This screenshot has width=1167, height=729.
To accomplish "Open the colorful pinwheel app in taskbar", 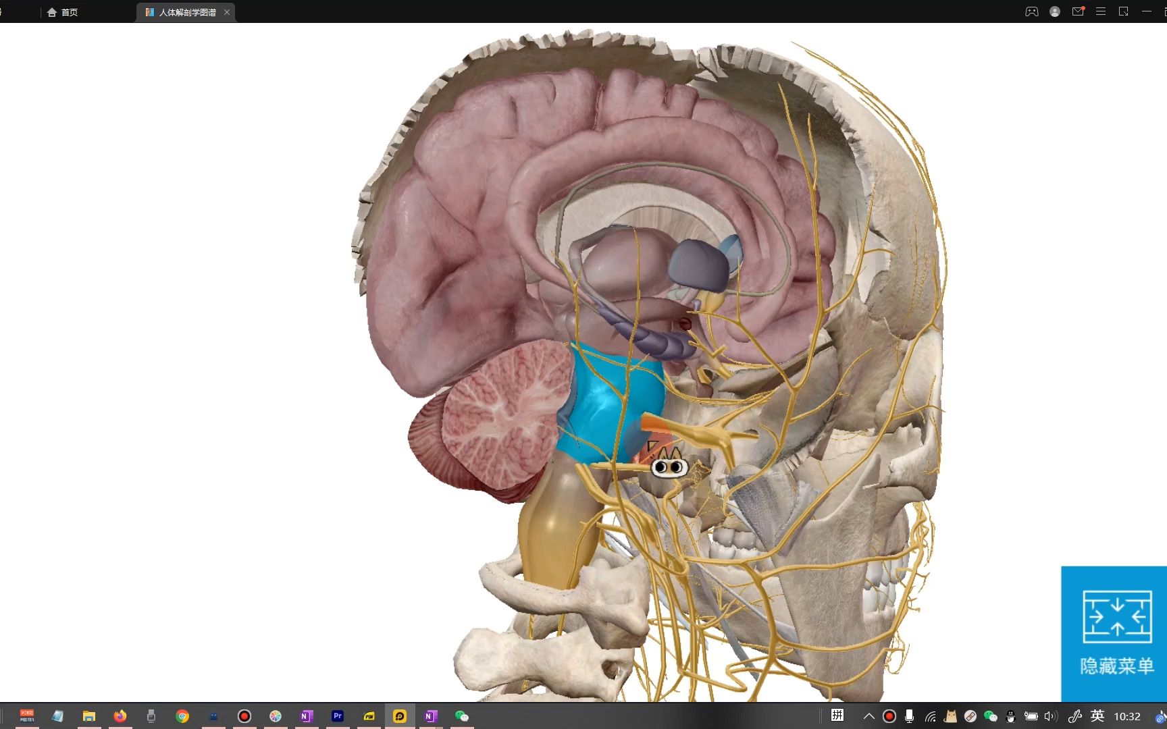I will point(276,716).
